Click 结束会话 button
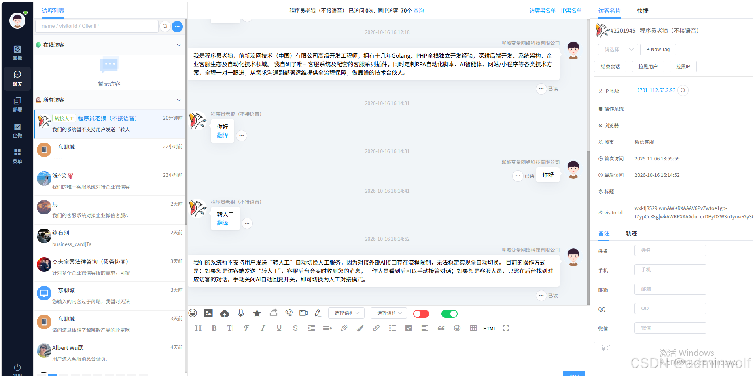The width and height of the screenshot is (753, 376). tap(610, 67)
